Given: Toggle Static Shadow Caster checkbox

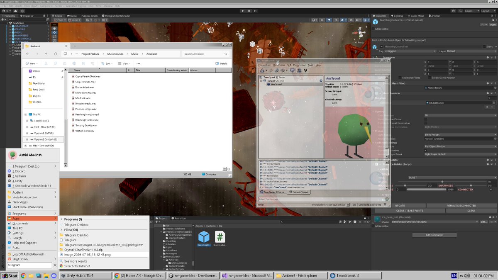Looking at the screenshot, I should point(426,119).
